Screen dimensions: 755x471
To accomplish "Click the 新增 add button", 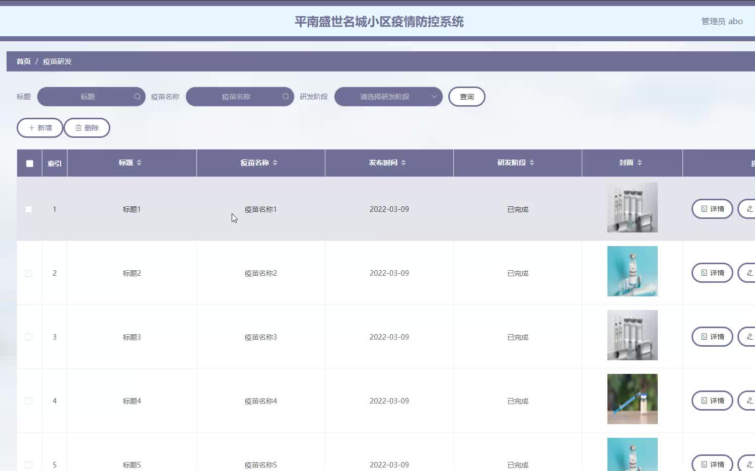I will (40, 128).
